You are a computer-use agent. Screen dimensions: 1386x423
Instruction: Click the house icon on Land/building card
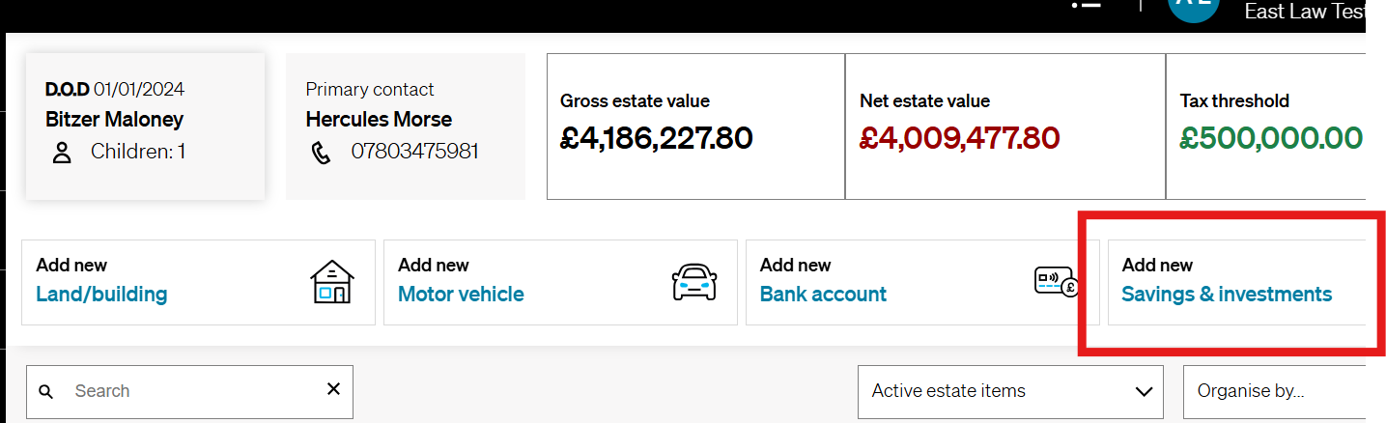pyautogui.click(x=332, y=283)
